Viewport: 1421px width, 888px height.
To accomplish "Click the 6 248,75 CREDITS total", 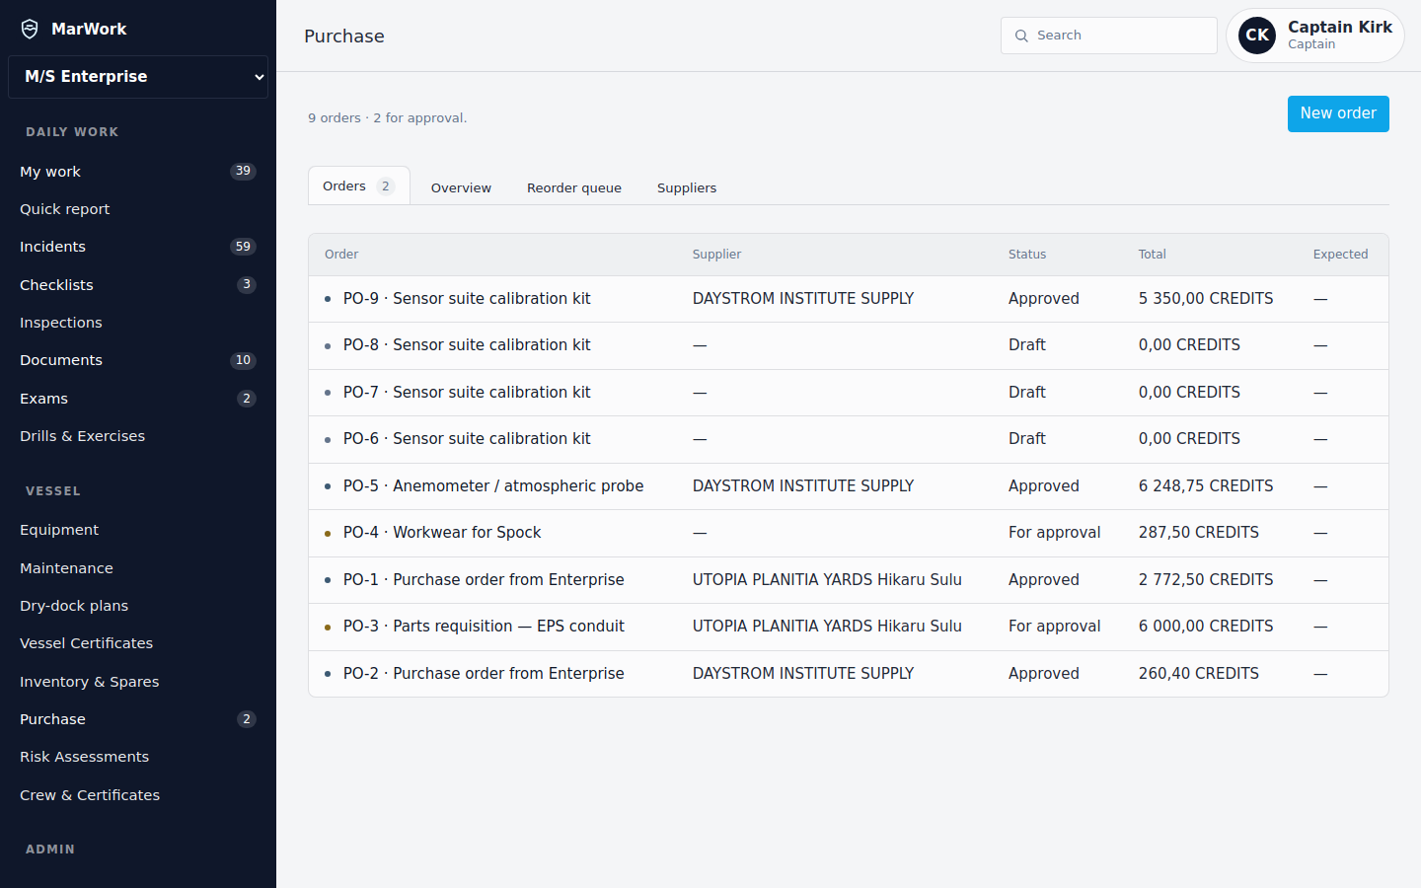I will pyautogui.click(x=1206, y=486).
